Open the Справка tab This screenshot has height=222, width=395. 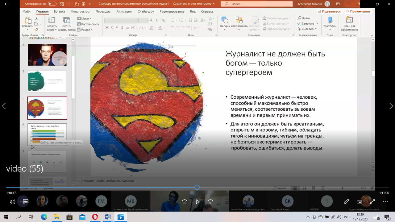click(207, 11)
